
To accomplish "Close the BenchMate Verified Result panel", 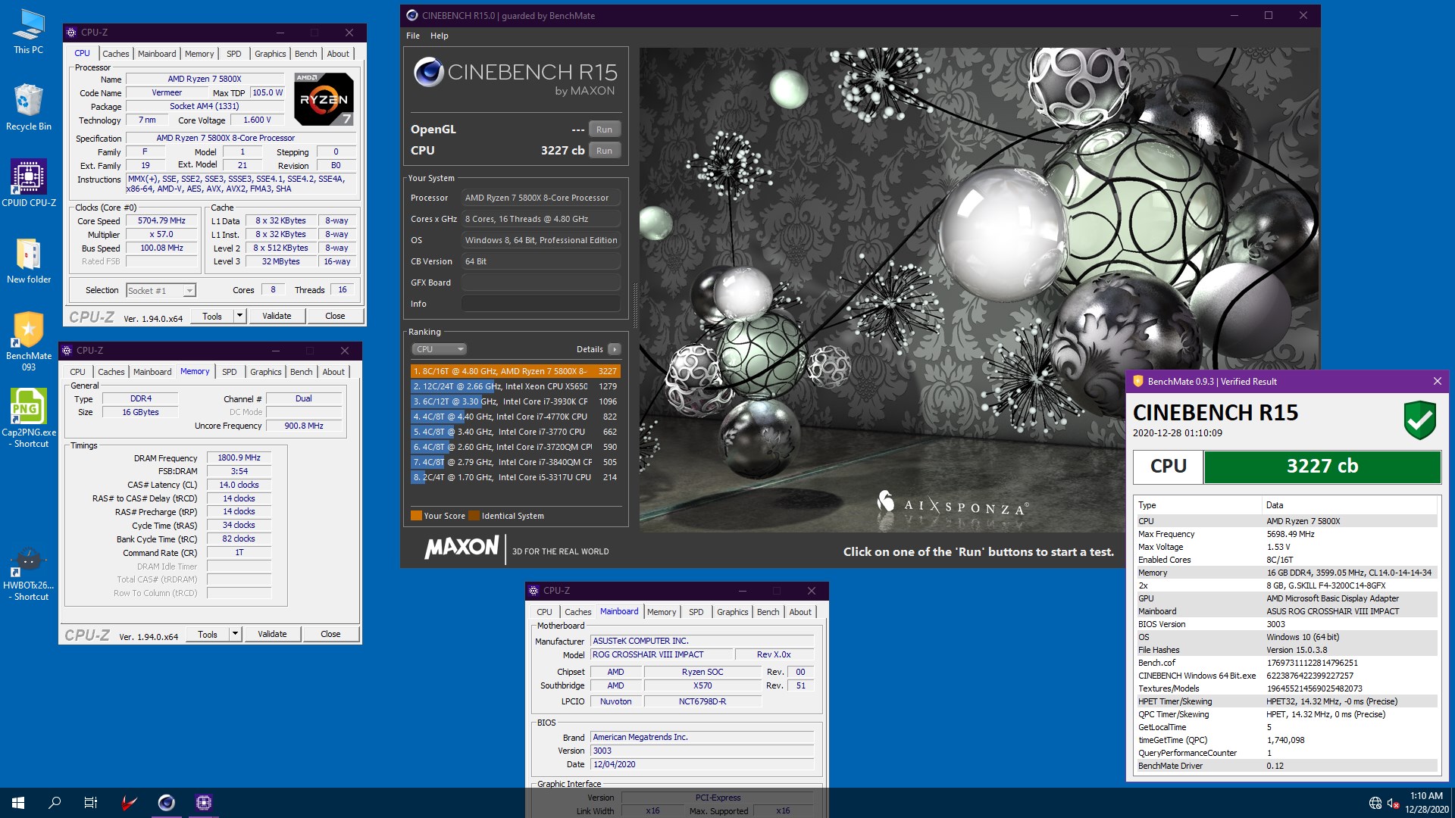I will (x=1437, y=381).
